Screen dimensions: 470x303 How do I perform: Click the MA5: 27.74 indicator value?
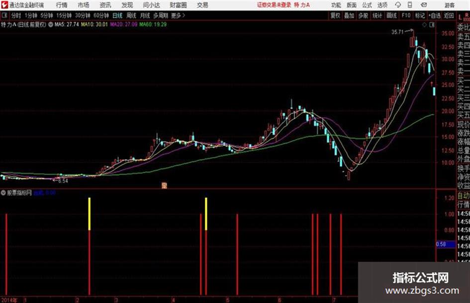(x=67, y=24)
